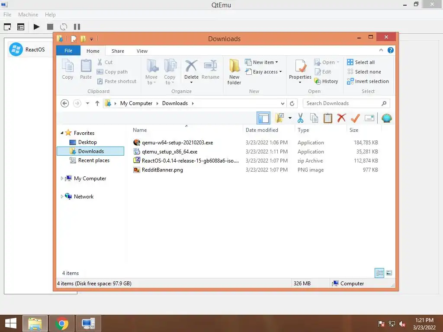This screenshot has width=443, height=332.
Task: Click My Computer in the address breadcrumb
Action: coord(136,103)
